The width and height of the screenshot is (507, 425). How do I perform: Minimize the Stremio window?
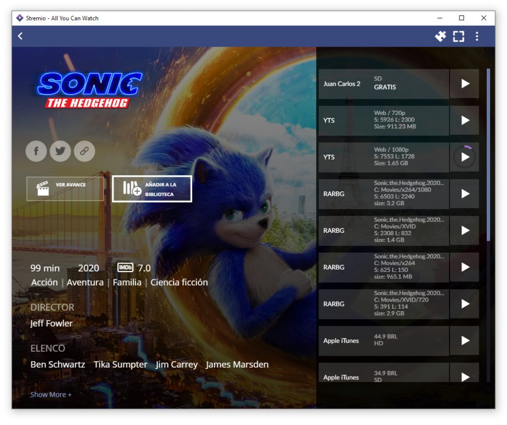click(x=440, y=18)
